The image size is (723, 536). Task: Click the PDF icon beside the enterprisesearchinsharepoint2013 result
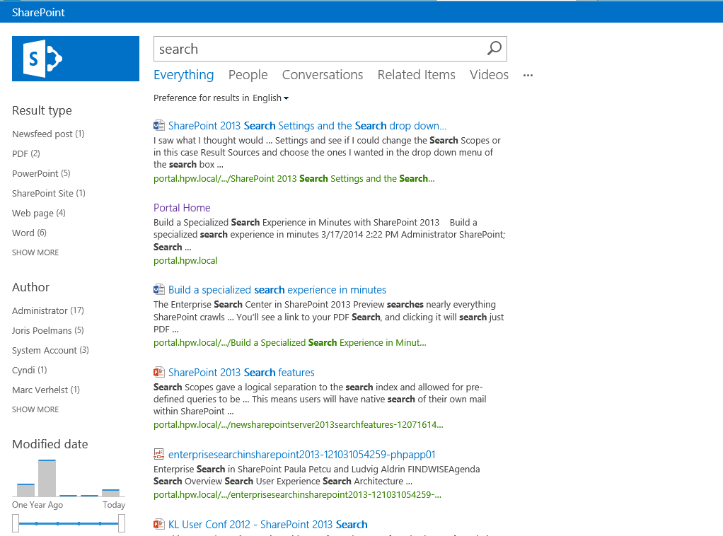pyautogui.click(x=158, y=454)
